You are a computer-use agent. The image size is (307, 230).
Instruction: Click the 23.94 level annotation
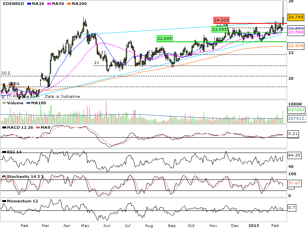coord(222,25)
